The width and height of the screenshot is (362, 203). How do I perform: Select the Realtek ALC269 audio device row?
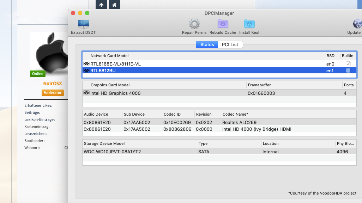tap(219, 122)
